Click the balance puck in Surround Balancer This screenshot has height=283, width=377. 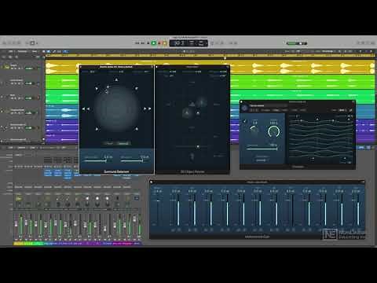pyautogui.click(x=106, y=91)
